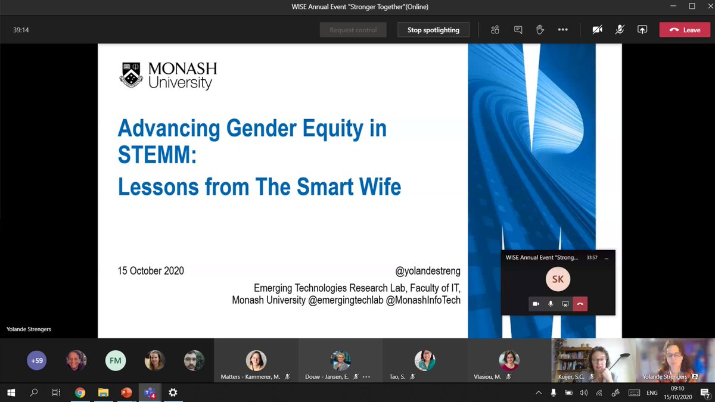Open the +59 more participants overflow

(37, 360)
